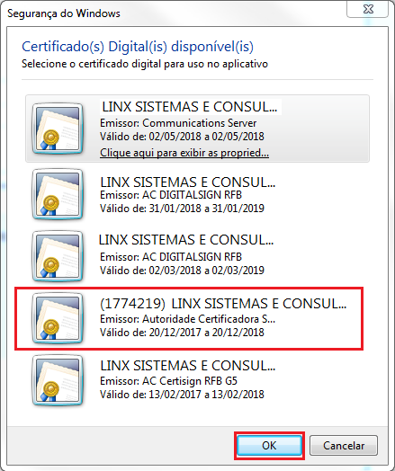Click the 'Válido de: 31/01/2018 a 31/01/2019' line
Screen dimensions: 395x471
click(182, 209)
